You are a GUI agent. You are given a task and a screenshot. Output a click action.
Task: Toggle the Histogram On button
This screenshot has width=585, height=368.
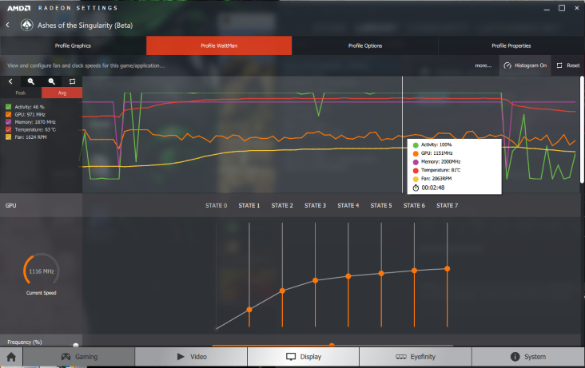coord(525,65)
